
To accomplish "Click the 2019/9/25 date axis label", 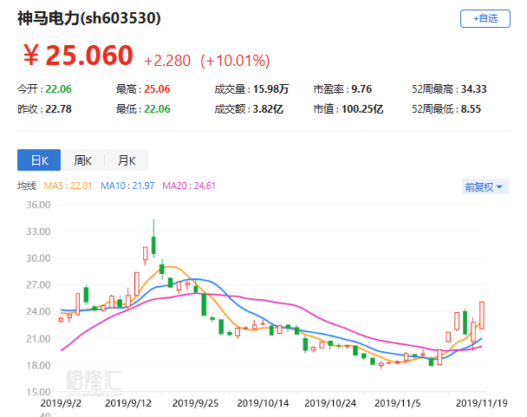I will coord(195,403).
